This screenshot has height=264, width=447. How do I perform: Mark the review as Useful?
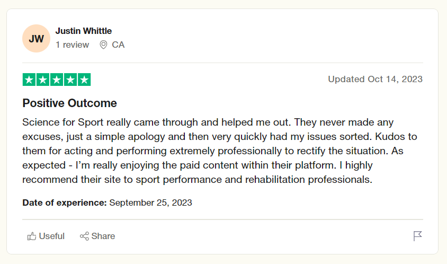[46, 236]
